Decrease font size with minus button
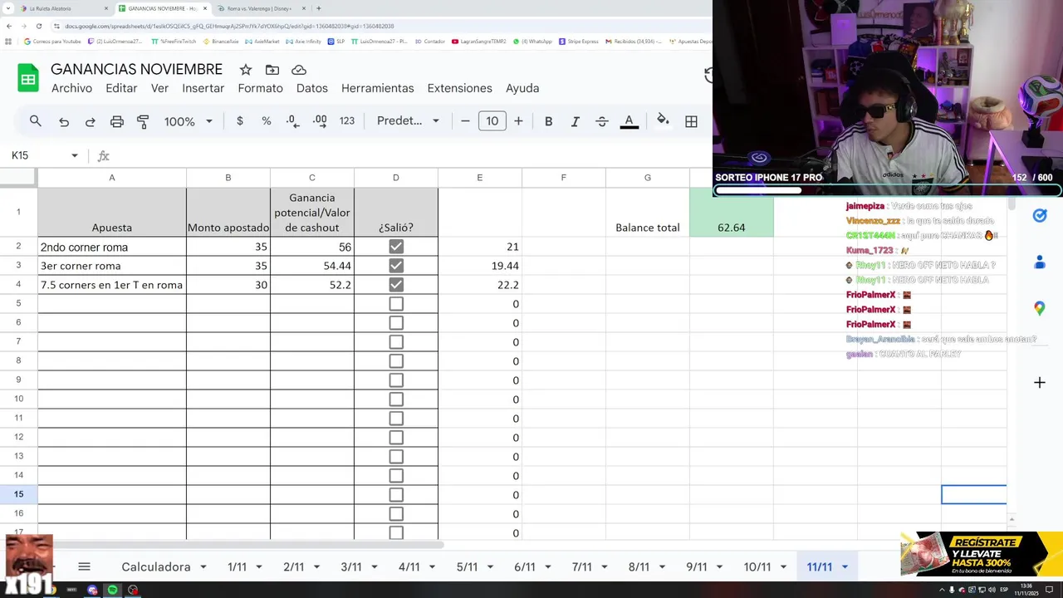Image resolution: width=1063 pixels, height=598 pixels. [x=465, y=121]
